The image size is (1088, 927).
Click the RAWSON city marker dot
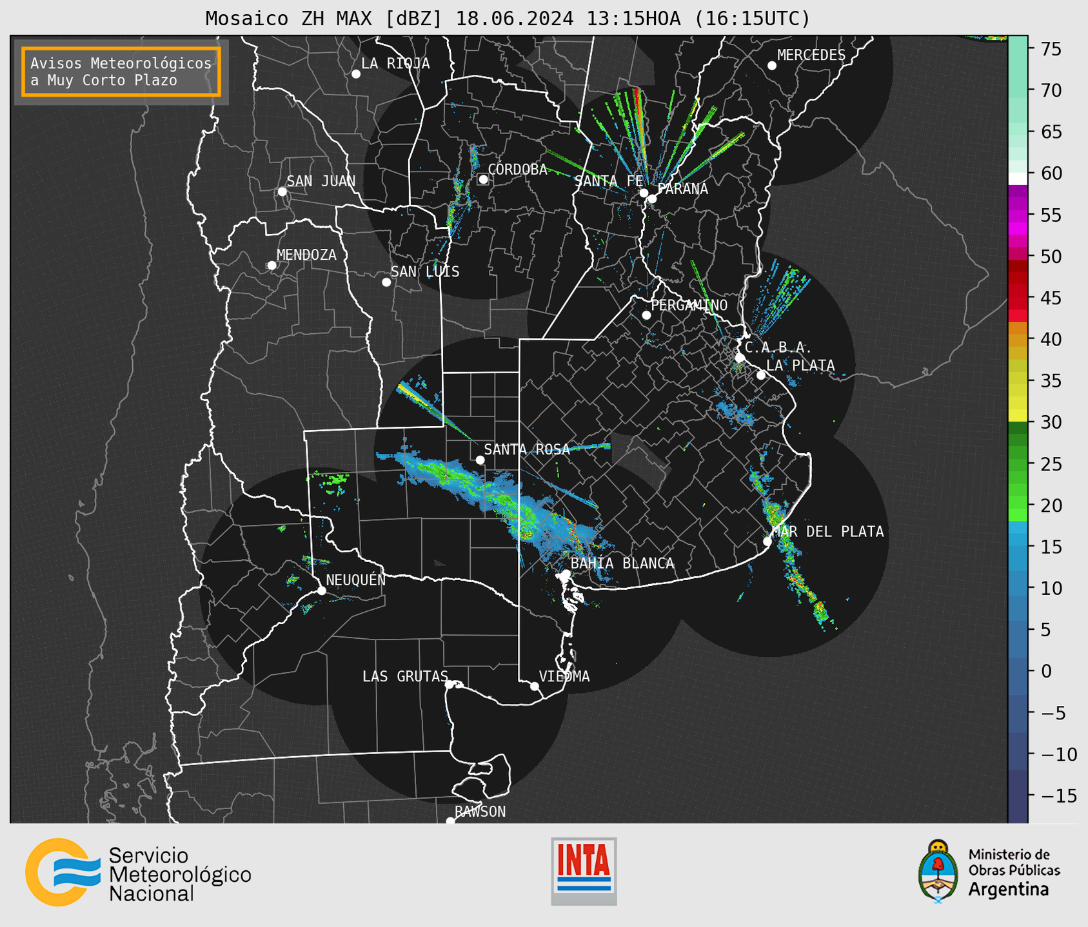450,821
